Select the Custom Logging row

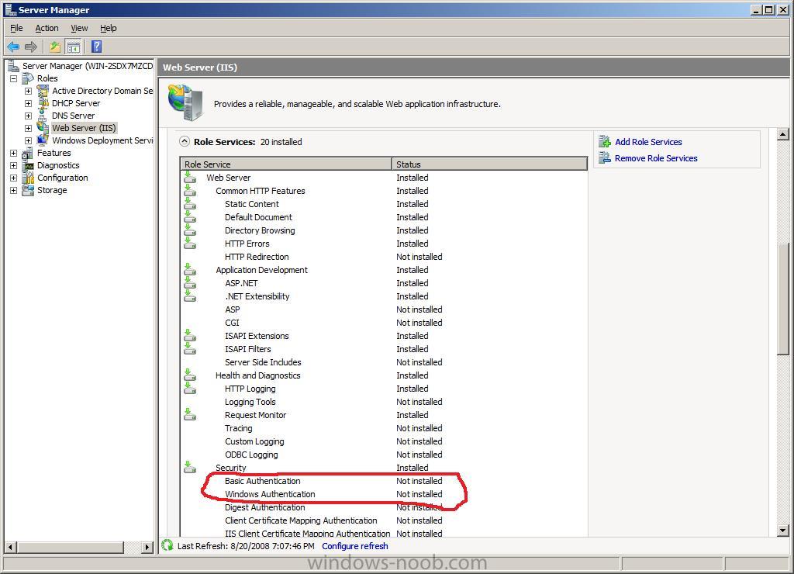[384, 441]
